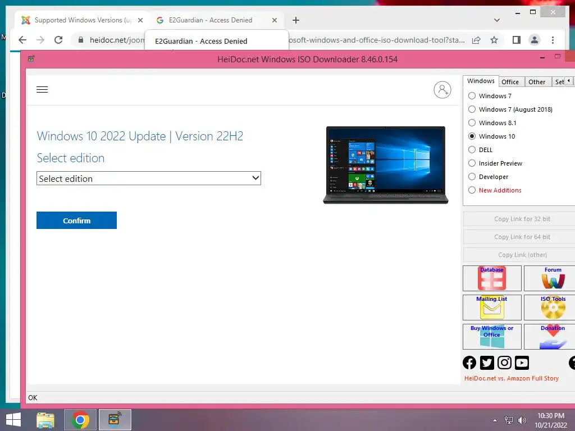Open HeiDoc Twitter page icon
The height and width of the screenshot is (431, 575).
pyautogui.click(x=487, y=363)
